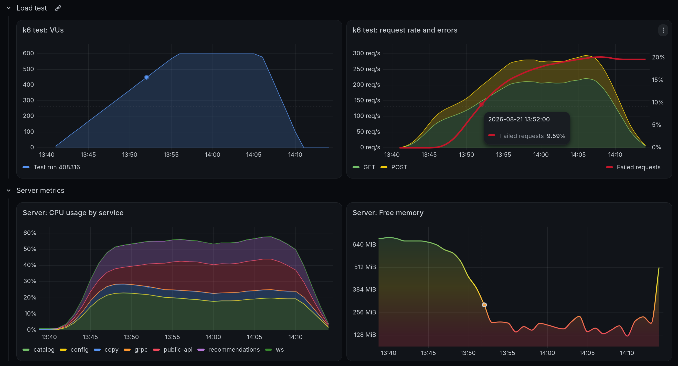
Task: Click the orange data point on Free memory graph
Action: click(x=484, y=305)
